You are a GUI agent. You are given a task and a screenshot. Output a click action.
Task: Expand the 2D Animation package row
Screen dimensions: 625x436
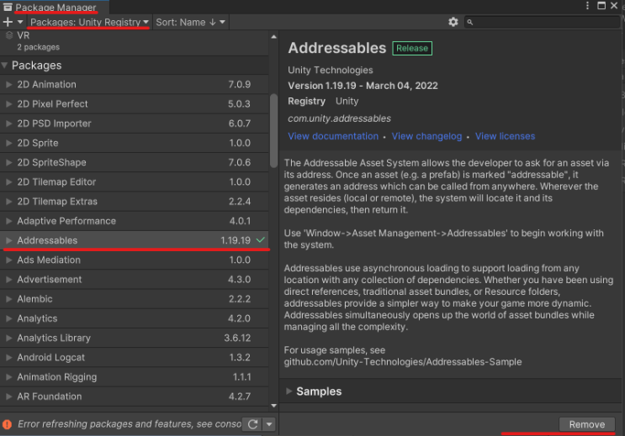point(8,84)
